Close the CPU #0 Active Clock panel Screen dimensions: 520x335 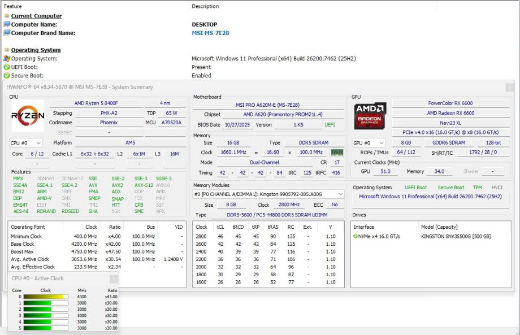pyautogui.click(x=114, y=279)
